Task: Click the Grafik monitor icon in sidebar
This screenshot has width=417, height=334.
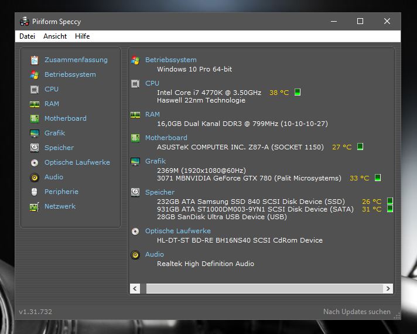Action: pos(35,133)
